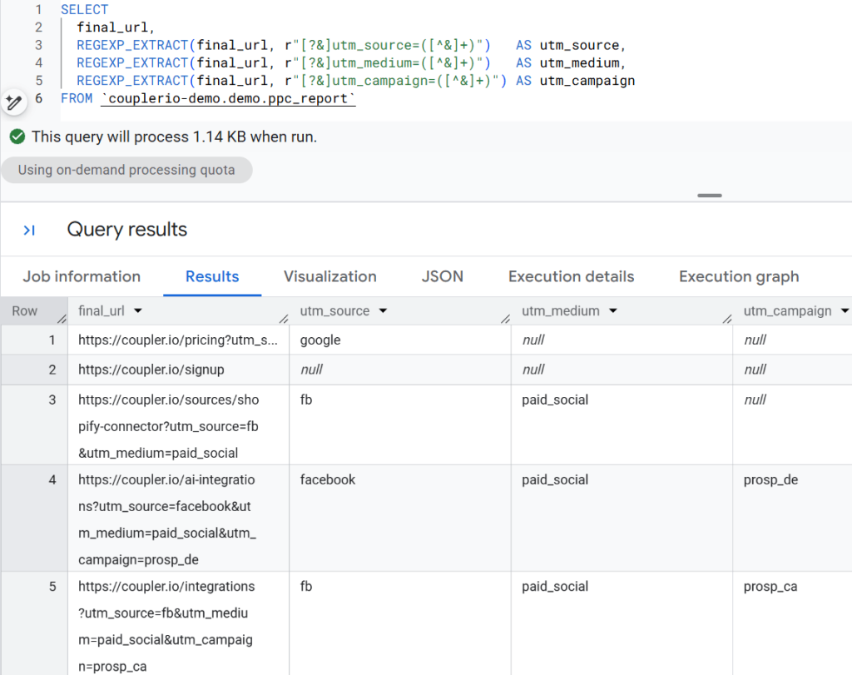Click the couplerio-demo.demo.ppc_report table link
852x675 pixels.
[228, 99]
